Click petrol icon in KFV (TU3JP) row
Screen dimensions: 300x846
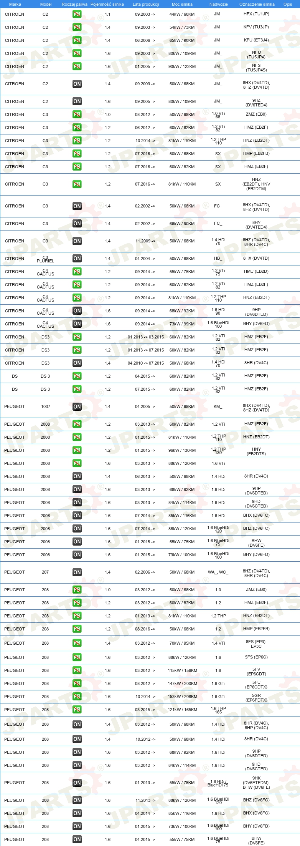(77, 27)
